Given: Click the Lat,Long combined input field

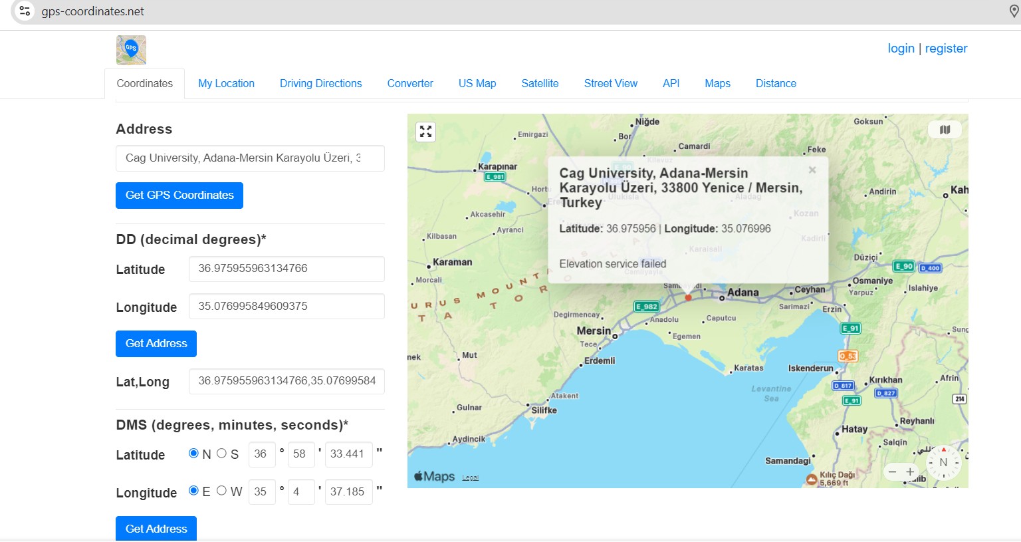Looking at the screenshot, I should point(286,381).
